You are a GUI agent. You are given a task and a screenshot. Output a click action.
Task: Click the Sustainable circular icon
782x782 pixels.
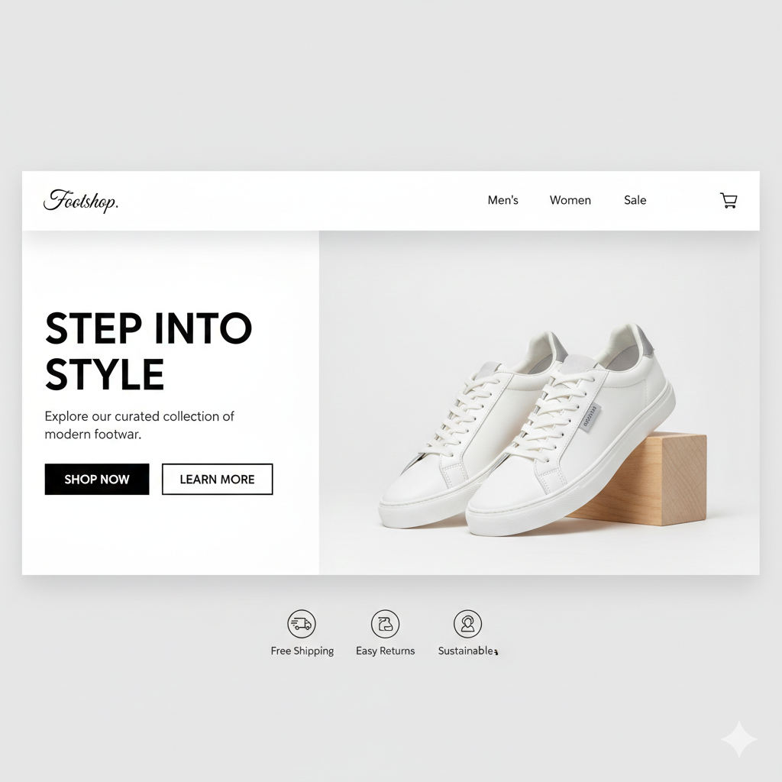(467, 623)
